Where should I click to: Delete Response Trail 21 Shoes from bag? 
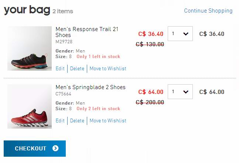click(x=77, y=68)
